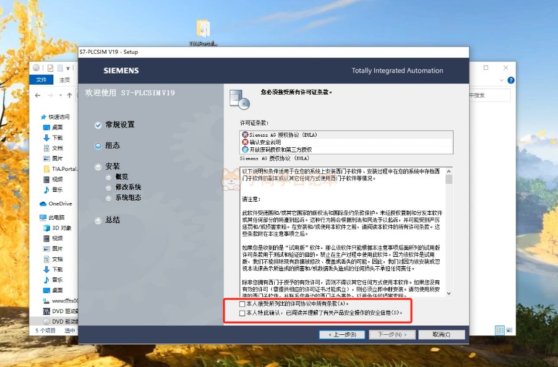The width and height of the screenshot is (558, 367).
Task: Switch to large icons view in Explorer's status bar
Action: coord(509,330)
